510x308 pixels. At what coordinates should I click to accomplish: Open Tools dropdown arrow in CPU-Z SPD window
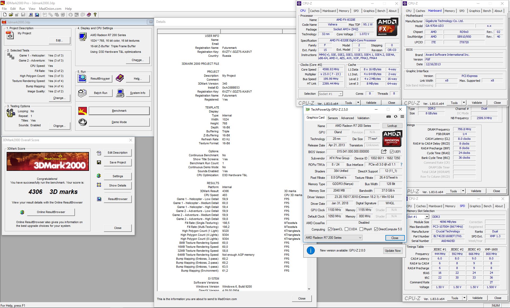[464, 298]
